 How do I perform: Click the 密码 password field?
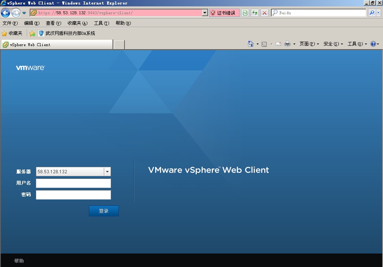tap(73, 195)
